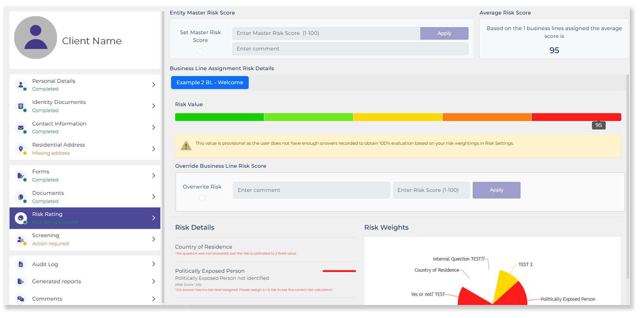Click the Internal Question TEST?? chart label
This screenshot has width=641, height=318.
pos(459,259)
